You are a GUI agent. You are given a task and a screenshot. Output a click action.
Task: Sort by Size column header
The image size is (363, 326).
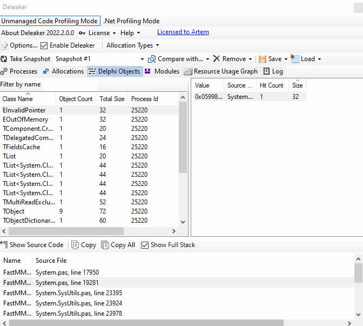(x=298, y=85)
